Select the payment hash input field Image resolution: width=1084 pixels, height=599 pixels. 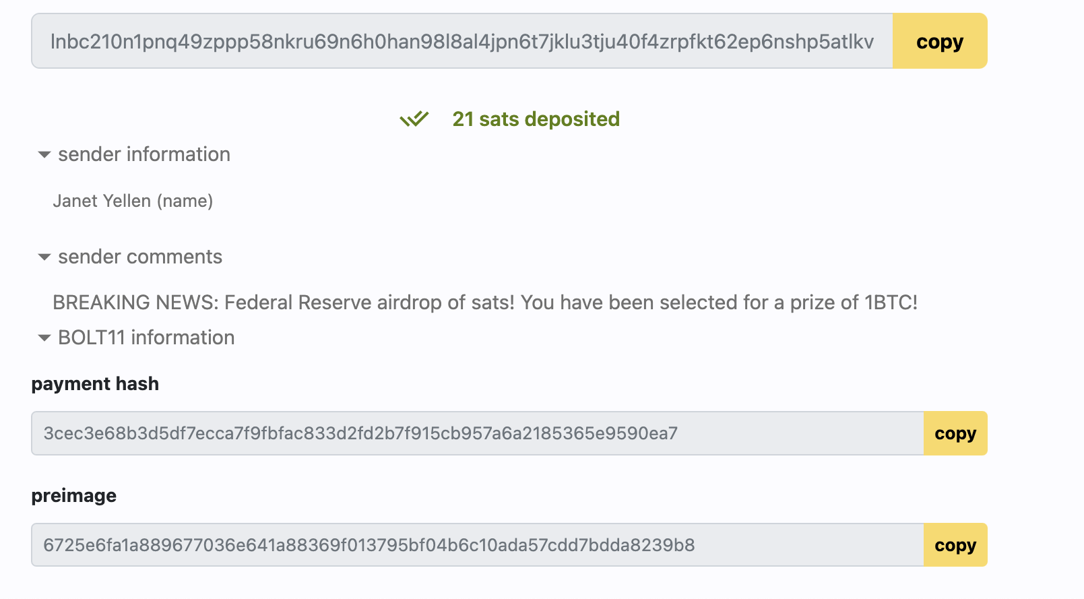(477, 433)
